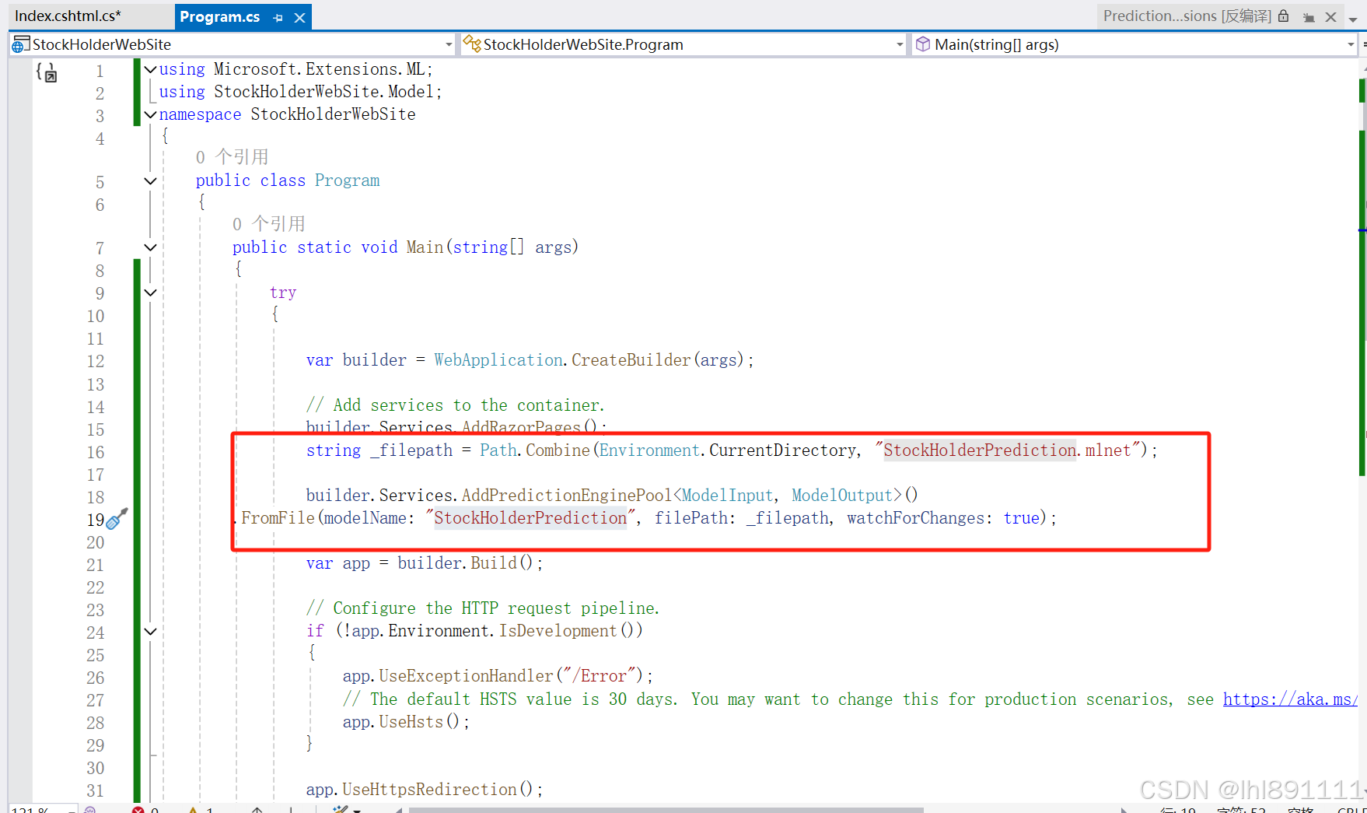
Task: Click the horizontal scrollbar thumb
Action: [x=666, y=810]
